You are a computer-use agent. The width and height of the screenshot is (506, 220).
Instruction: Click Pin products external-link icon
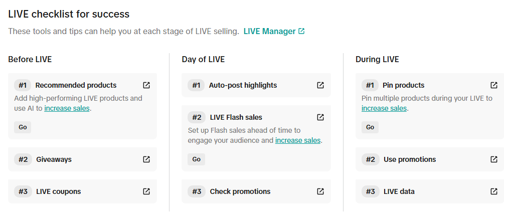click(x=494, y=85)
